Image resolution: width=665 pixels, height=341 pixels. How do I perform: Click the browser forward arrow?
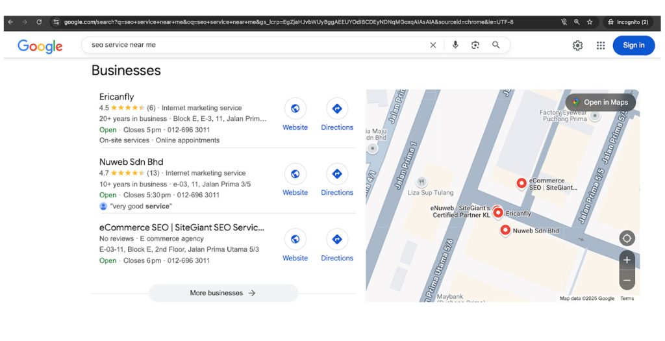click(x=25, y=22)
